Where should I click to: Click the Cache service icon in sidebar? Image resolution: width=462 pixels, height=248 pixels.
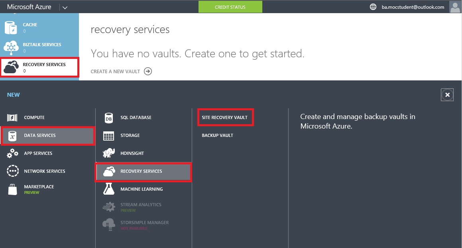[x=11, y=27]
